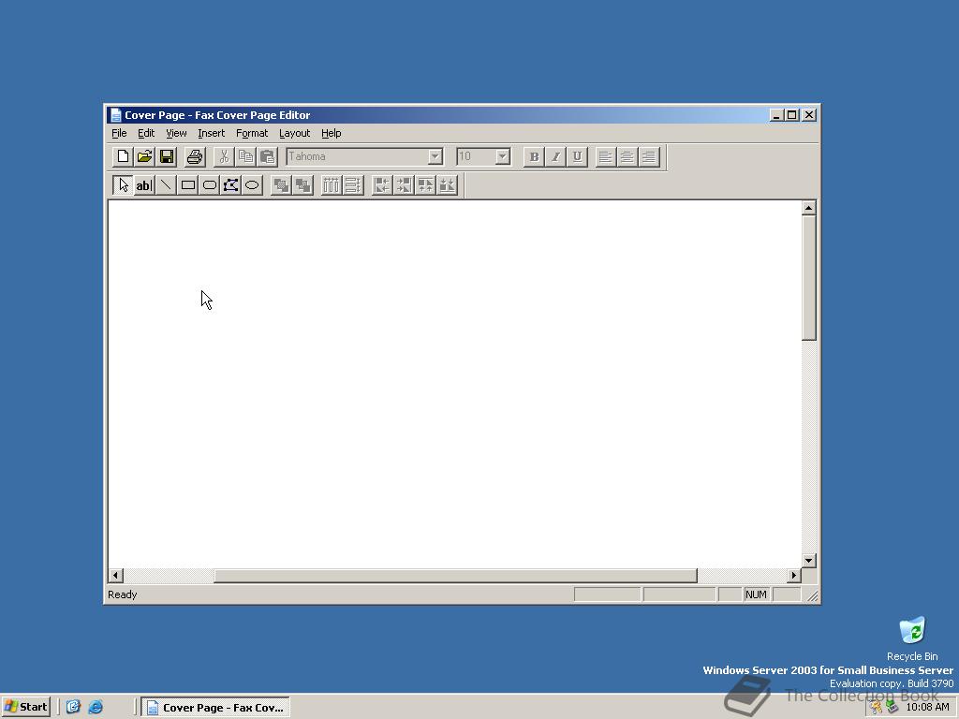This screenshot has height=719, width=959.
Task: Open the File menu
Action: (119, 133)
